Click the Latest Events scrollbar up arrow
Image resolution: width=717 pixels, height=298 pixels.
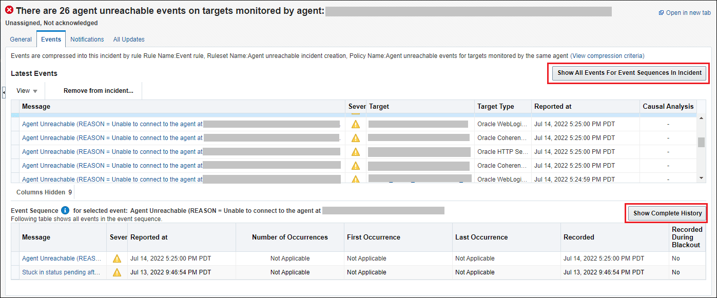(702, 117)
